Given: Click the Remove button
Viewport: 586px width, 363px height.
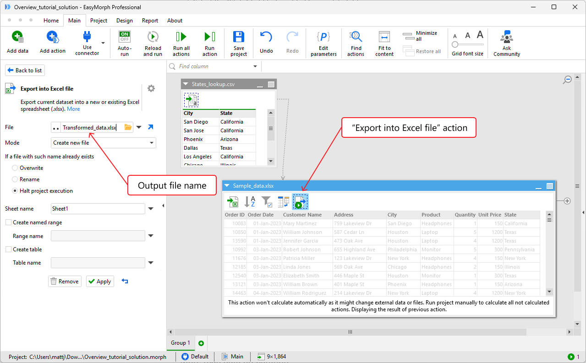Looking at the screenshot, I should click(x=65, y=281).
